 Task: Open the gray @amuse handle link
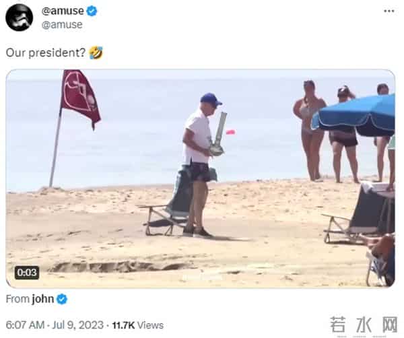(x=62, y=25)
